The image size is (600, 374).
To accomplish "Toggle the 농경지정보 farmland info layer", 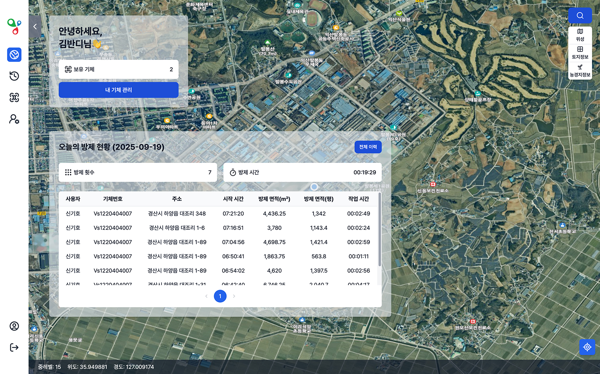I will pos(580,71).
